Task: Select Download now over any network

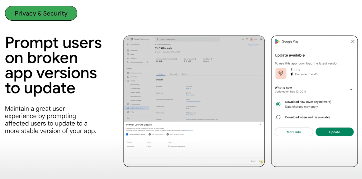Action: tap(278, 104)
